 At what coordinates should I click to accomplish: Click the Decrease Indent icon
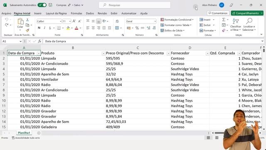(x=104, y=28)
